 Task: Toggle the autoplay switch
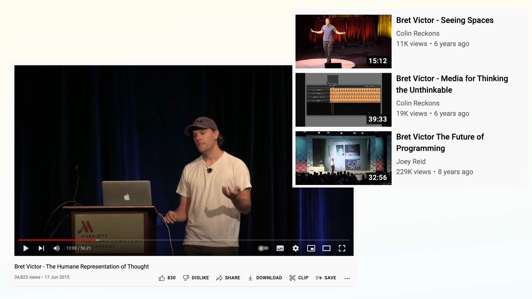[x=263, y=248]
